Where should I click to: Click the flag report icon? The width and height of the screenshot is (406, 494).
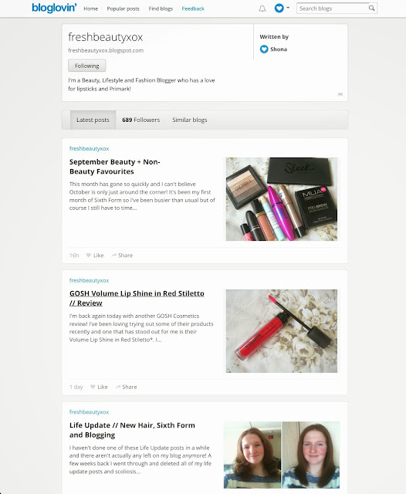340,94
